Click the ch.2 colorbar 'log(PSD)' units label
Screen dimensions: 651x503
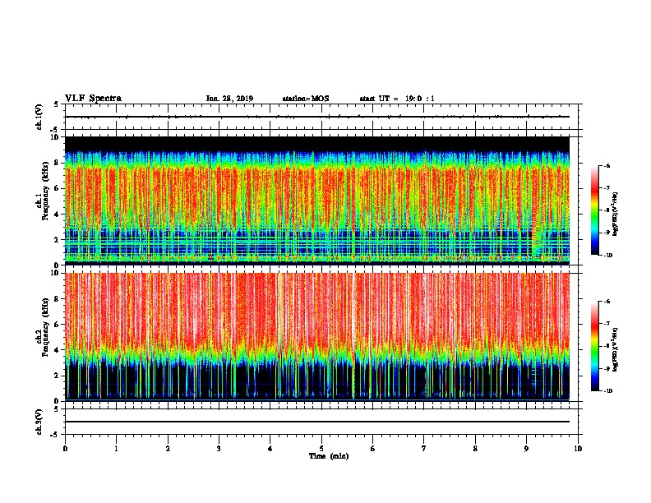616,349
